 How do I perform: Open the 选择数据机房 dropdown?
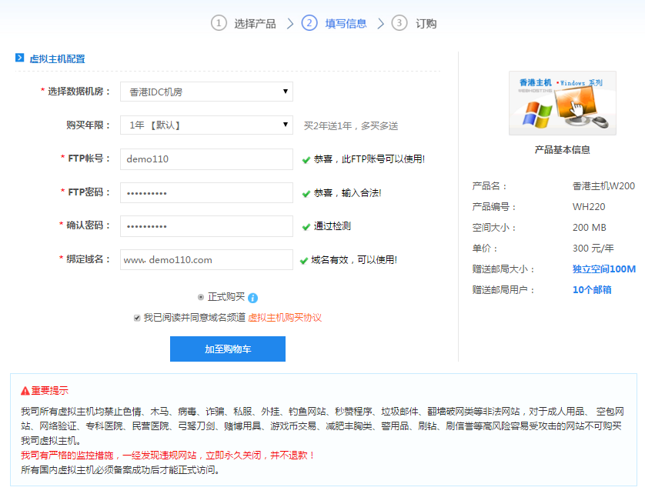click(x=205, y=92)
